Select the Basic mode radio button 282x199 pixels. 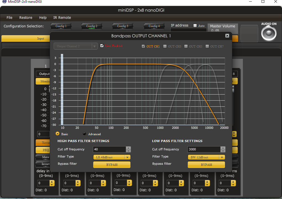click(58, 133)
